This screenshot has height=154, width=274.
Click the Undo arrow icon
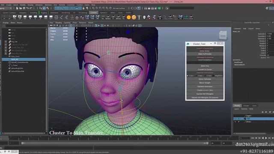[x=27, y=8]
